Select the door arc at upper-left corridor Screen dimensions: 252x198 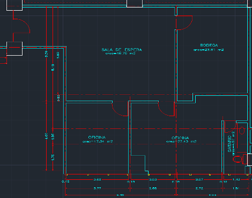point(21,26)
